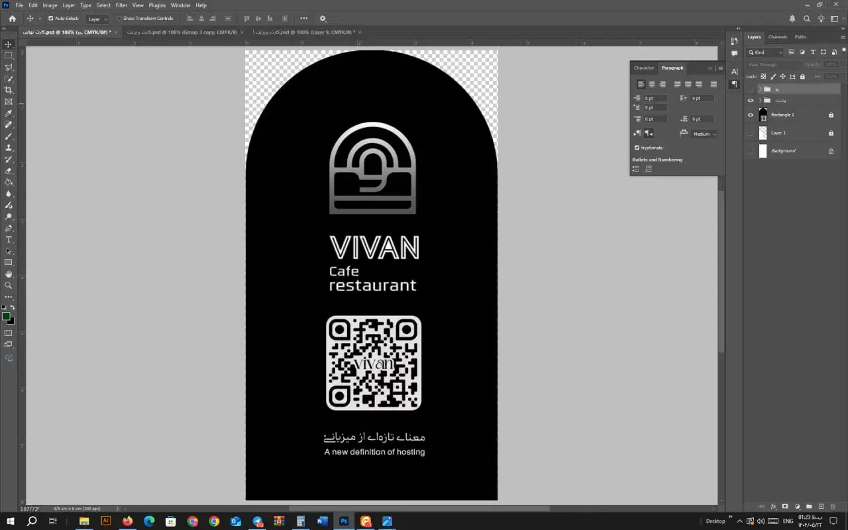
Task: Select the Brush tool
Action: pos(9,136)
